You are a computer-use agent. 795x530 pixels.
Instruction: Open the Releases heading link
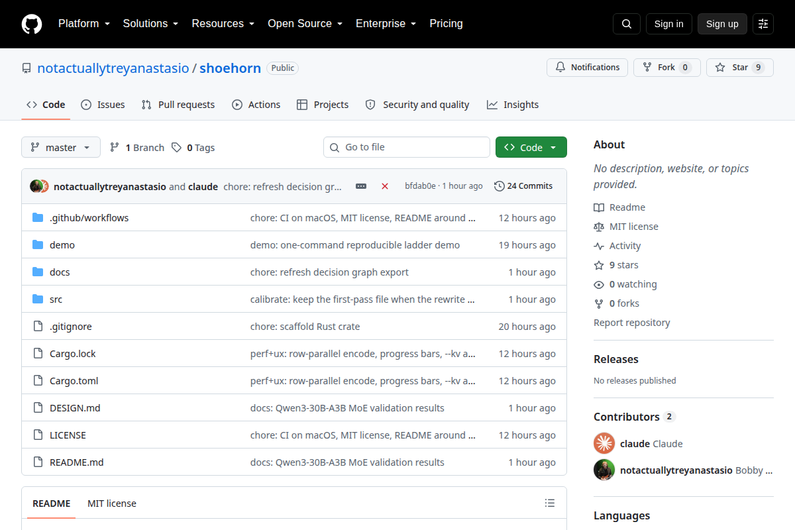click(616, 359)
